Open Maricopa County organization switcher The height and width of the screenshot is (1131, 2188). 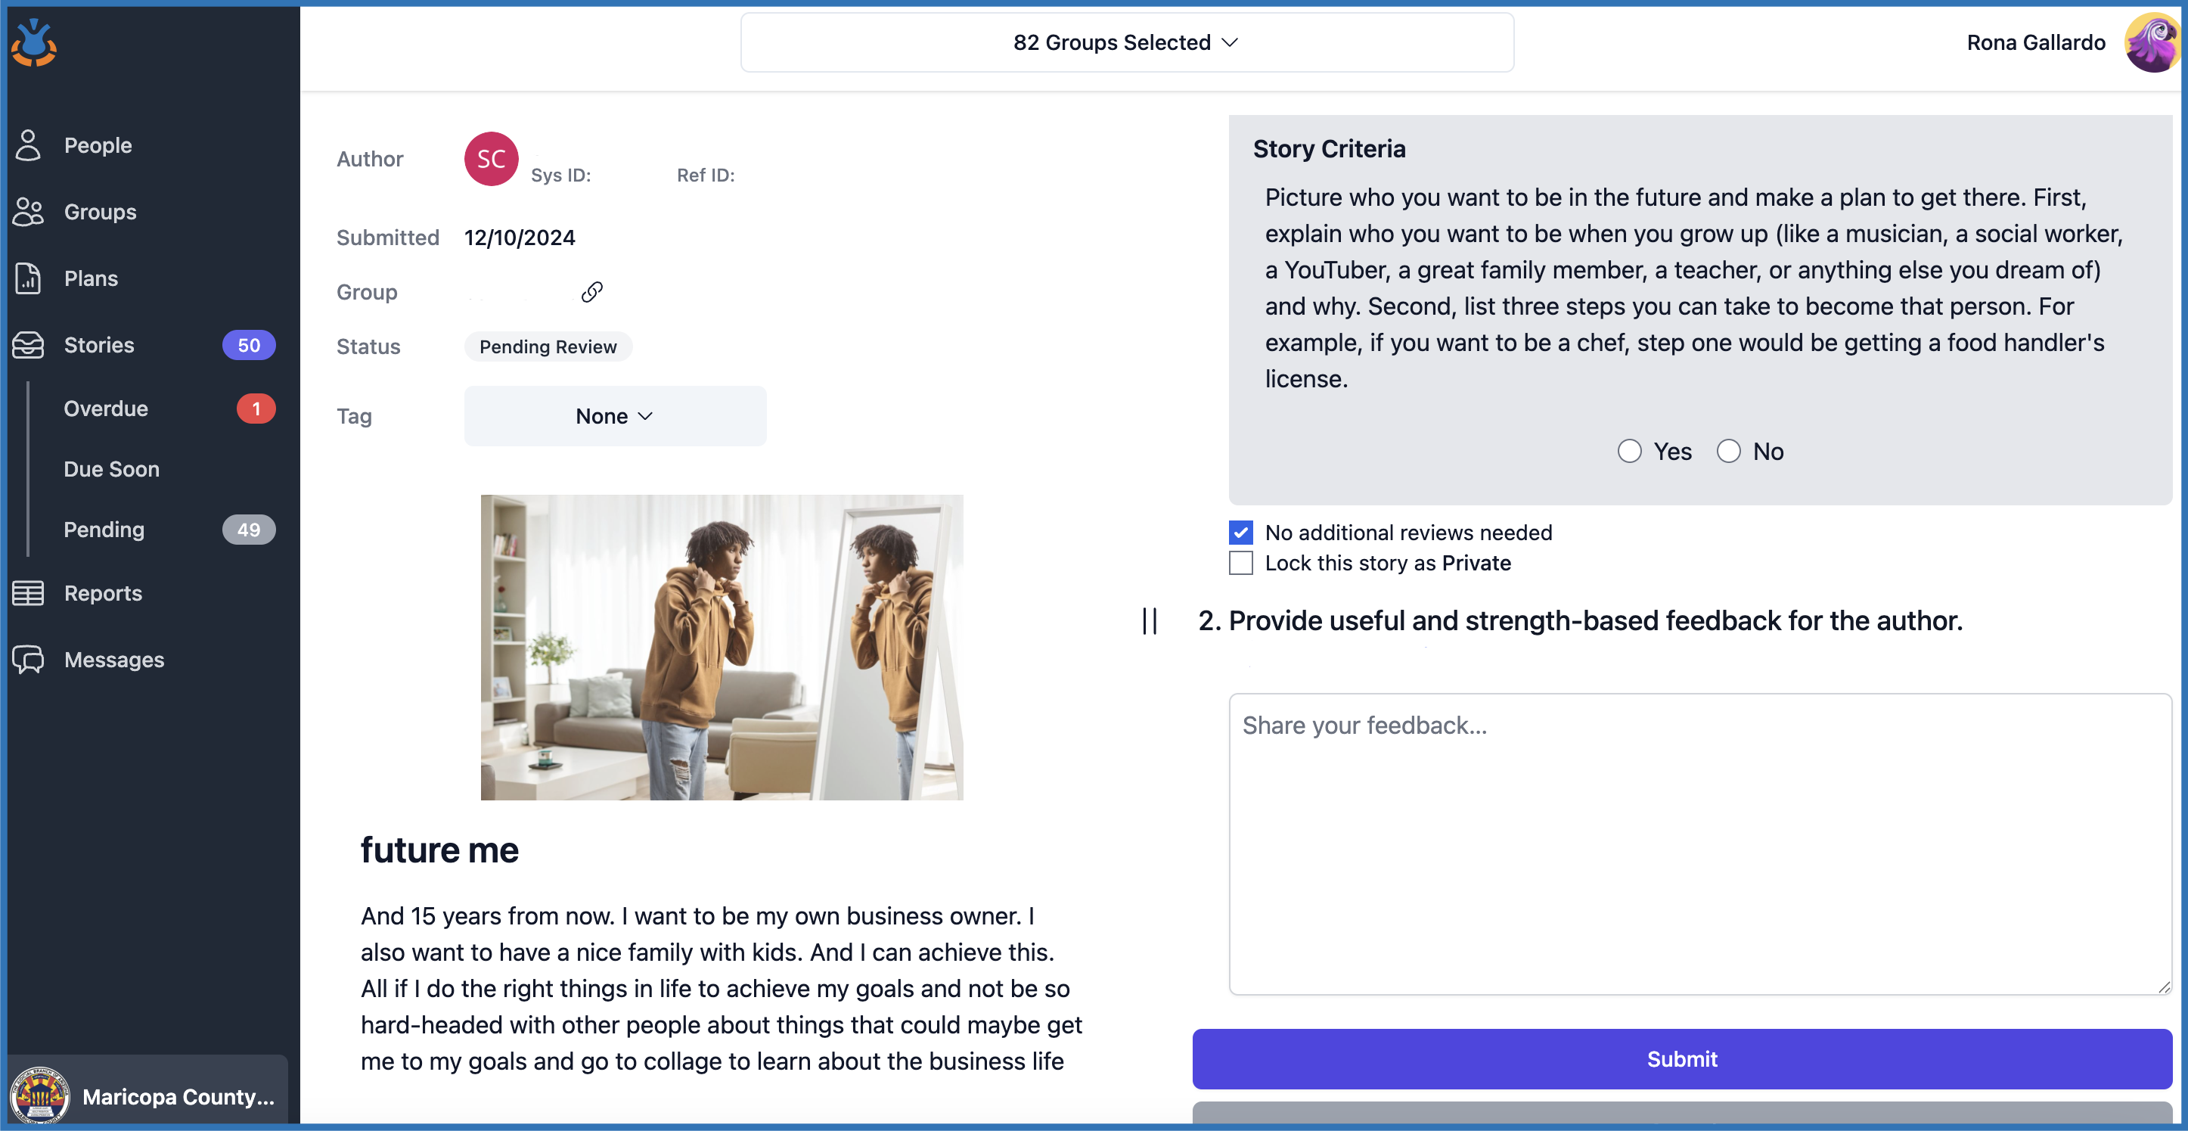click(x=147, y=1095)
